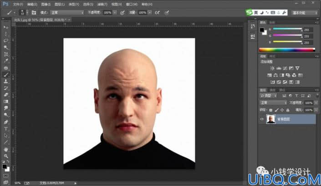
Task: Add an Invert adjustment
Action: click(x=272, y=82)
